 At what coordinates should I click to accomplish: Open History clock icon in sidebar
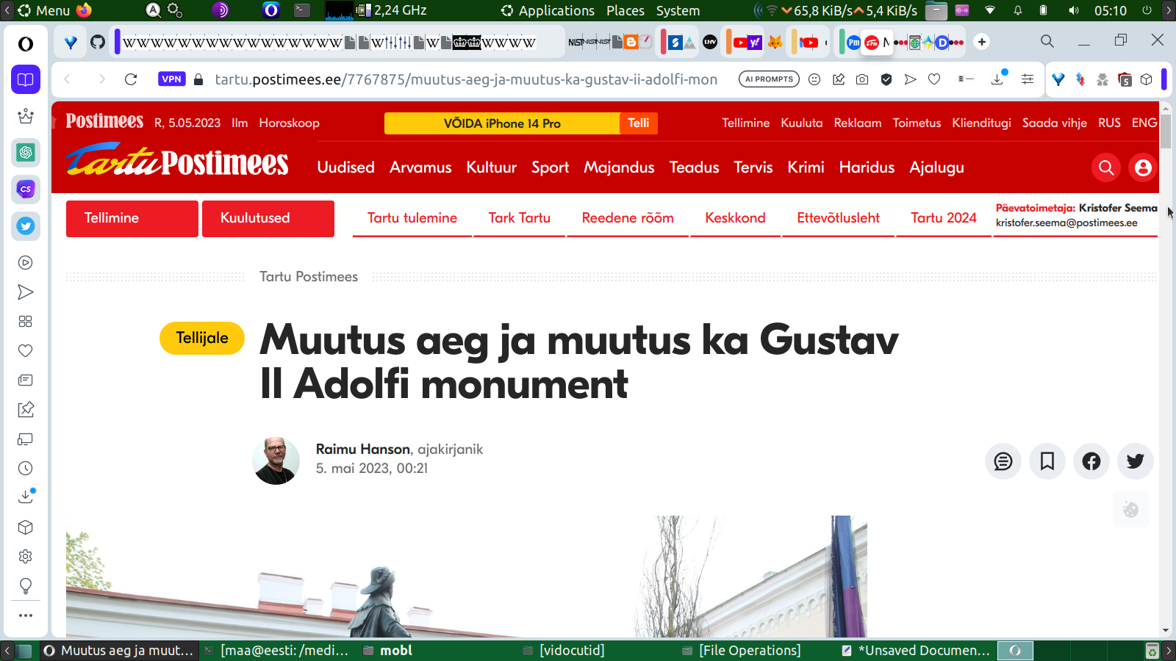(26, 469)
